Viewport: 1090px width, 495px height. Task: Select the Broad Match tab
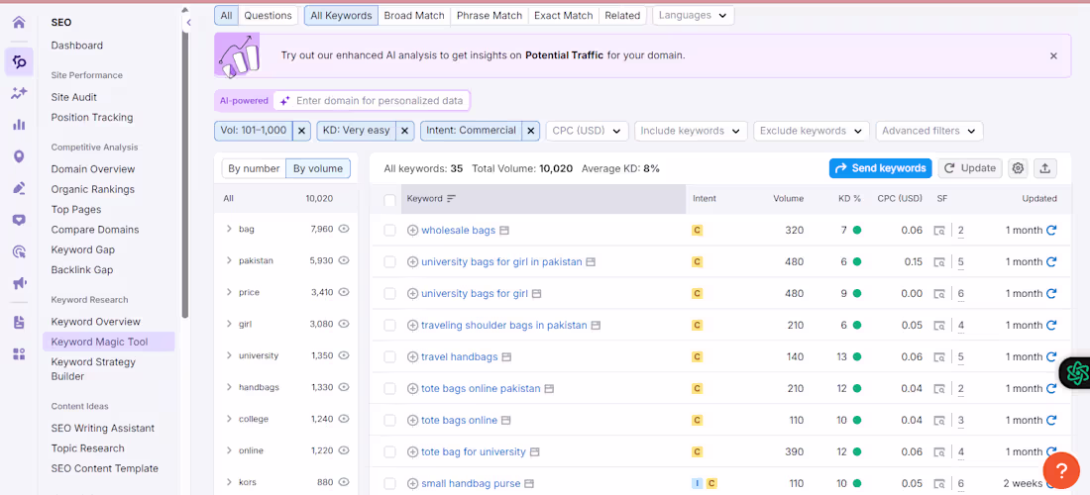point(414,15)
